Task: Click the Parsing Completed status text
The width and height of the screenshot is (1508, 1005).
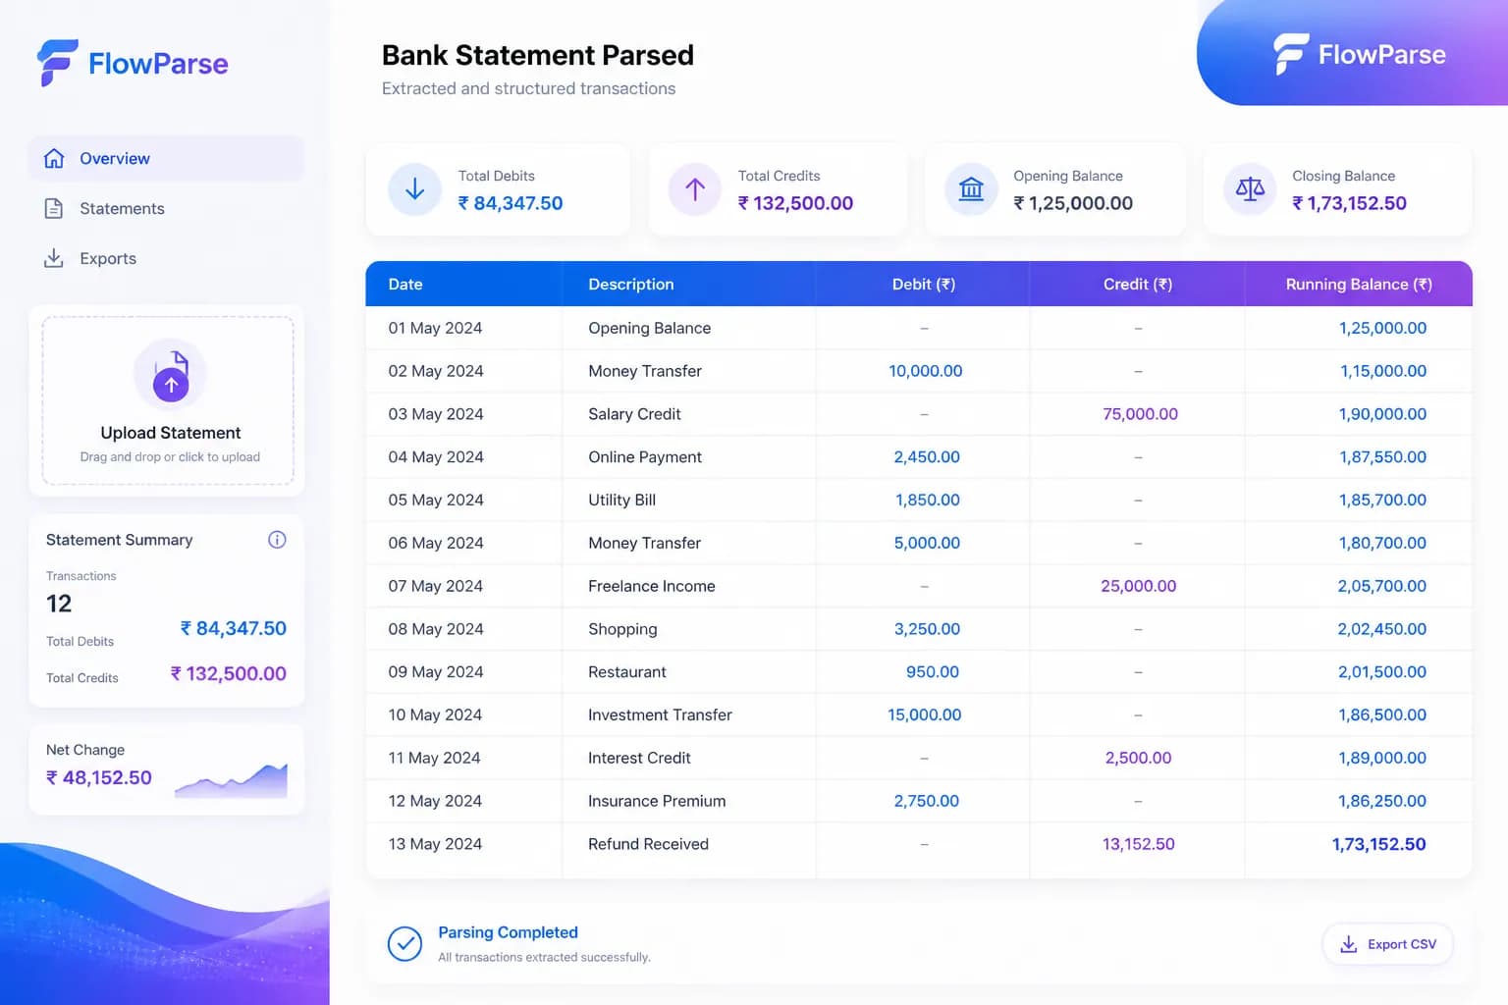Action: click(x=508, y=932)
